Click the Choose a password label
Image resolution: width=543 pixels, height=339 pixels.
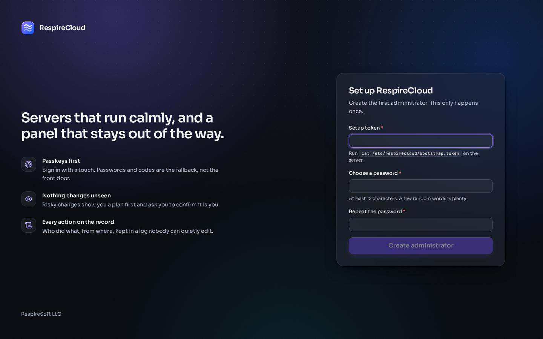(373, 173)
